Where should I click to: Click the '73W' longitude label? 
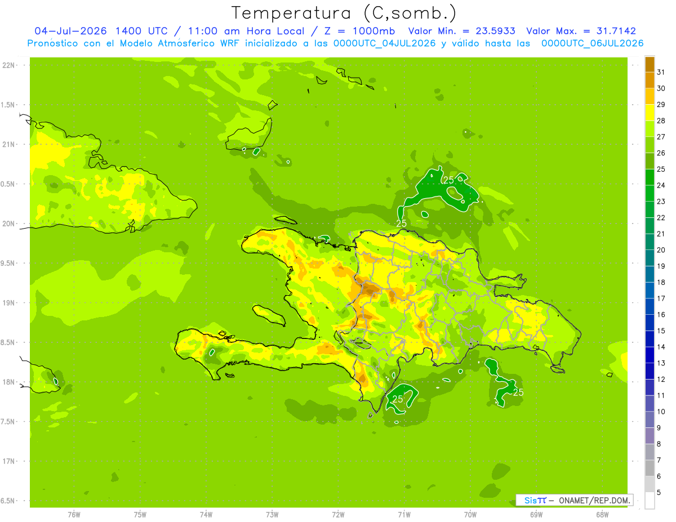(272, 515)
